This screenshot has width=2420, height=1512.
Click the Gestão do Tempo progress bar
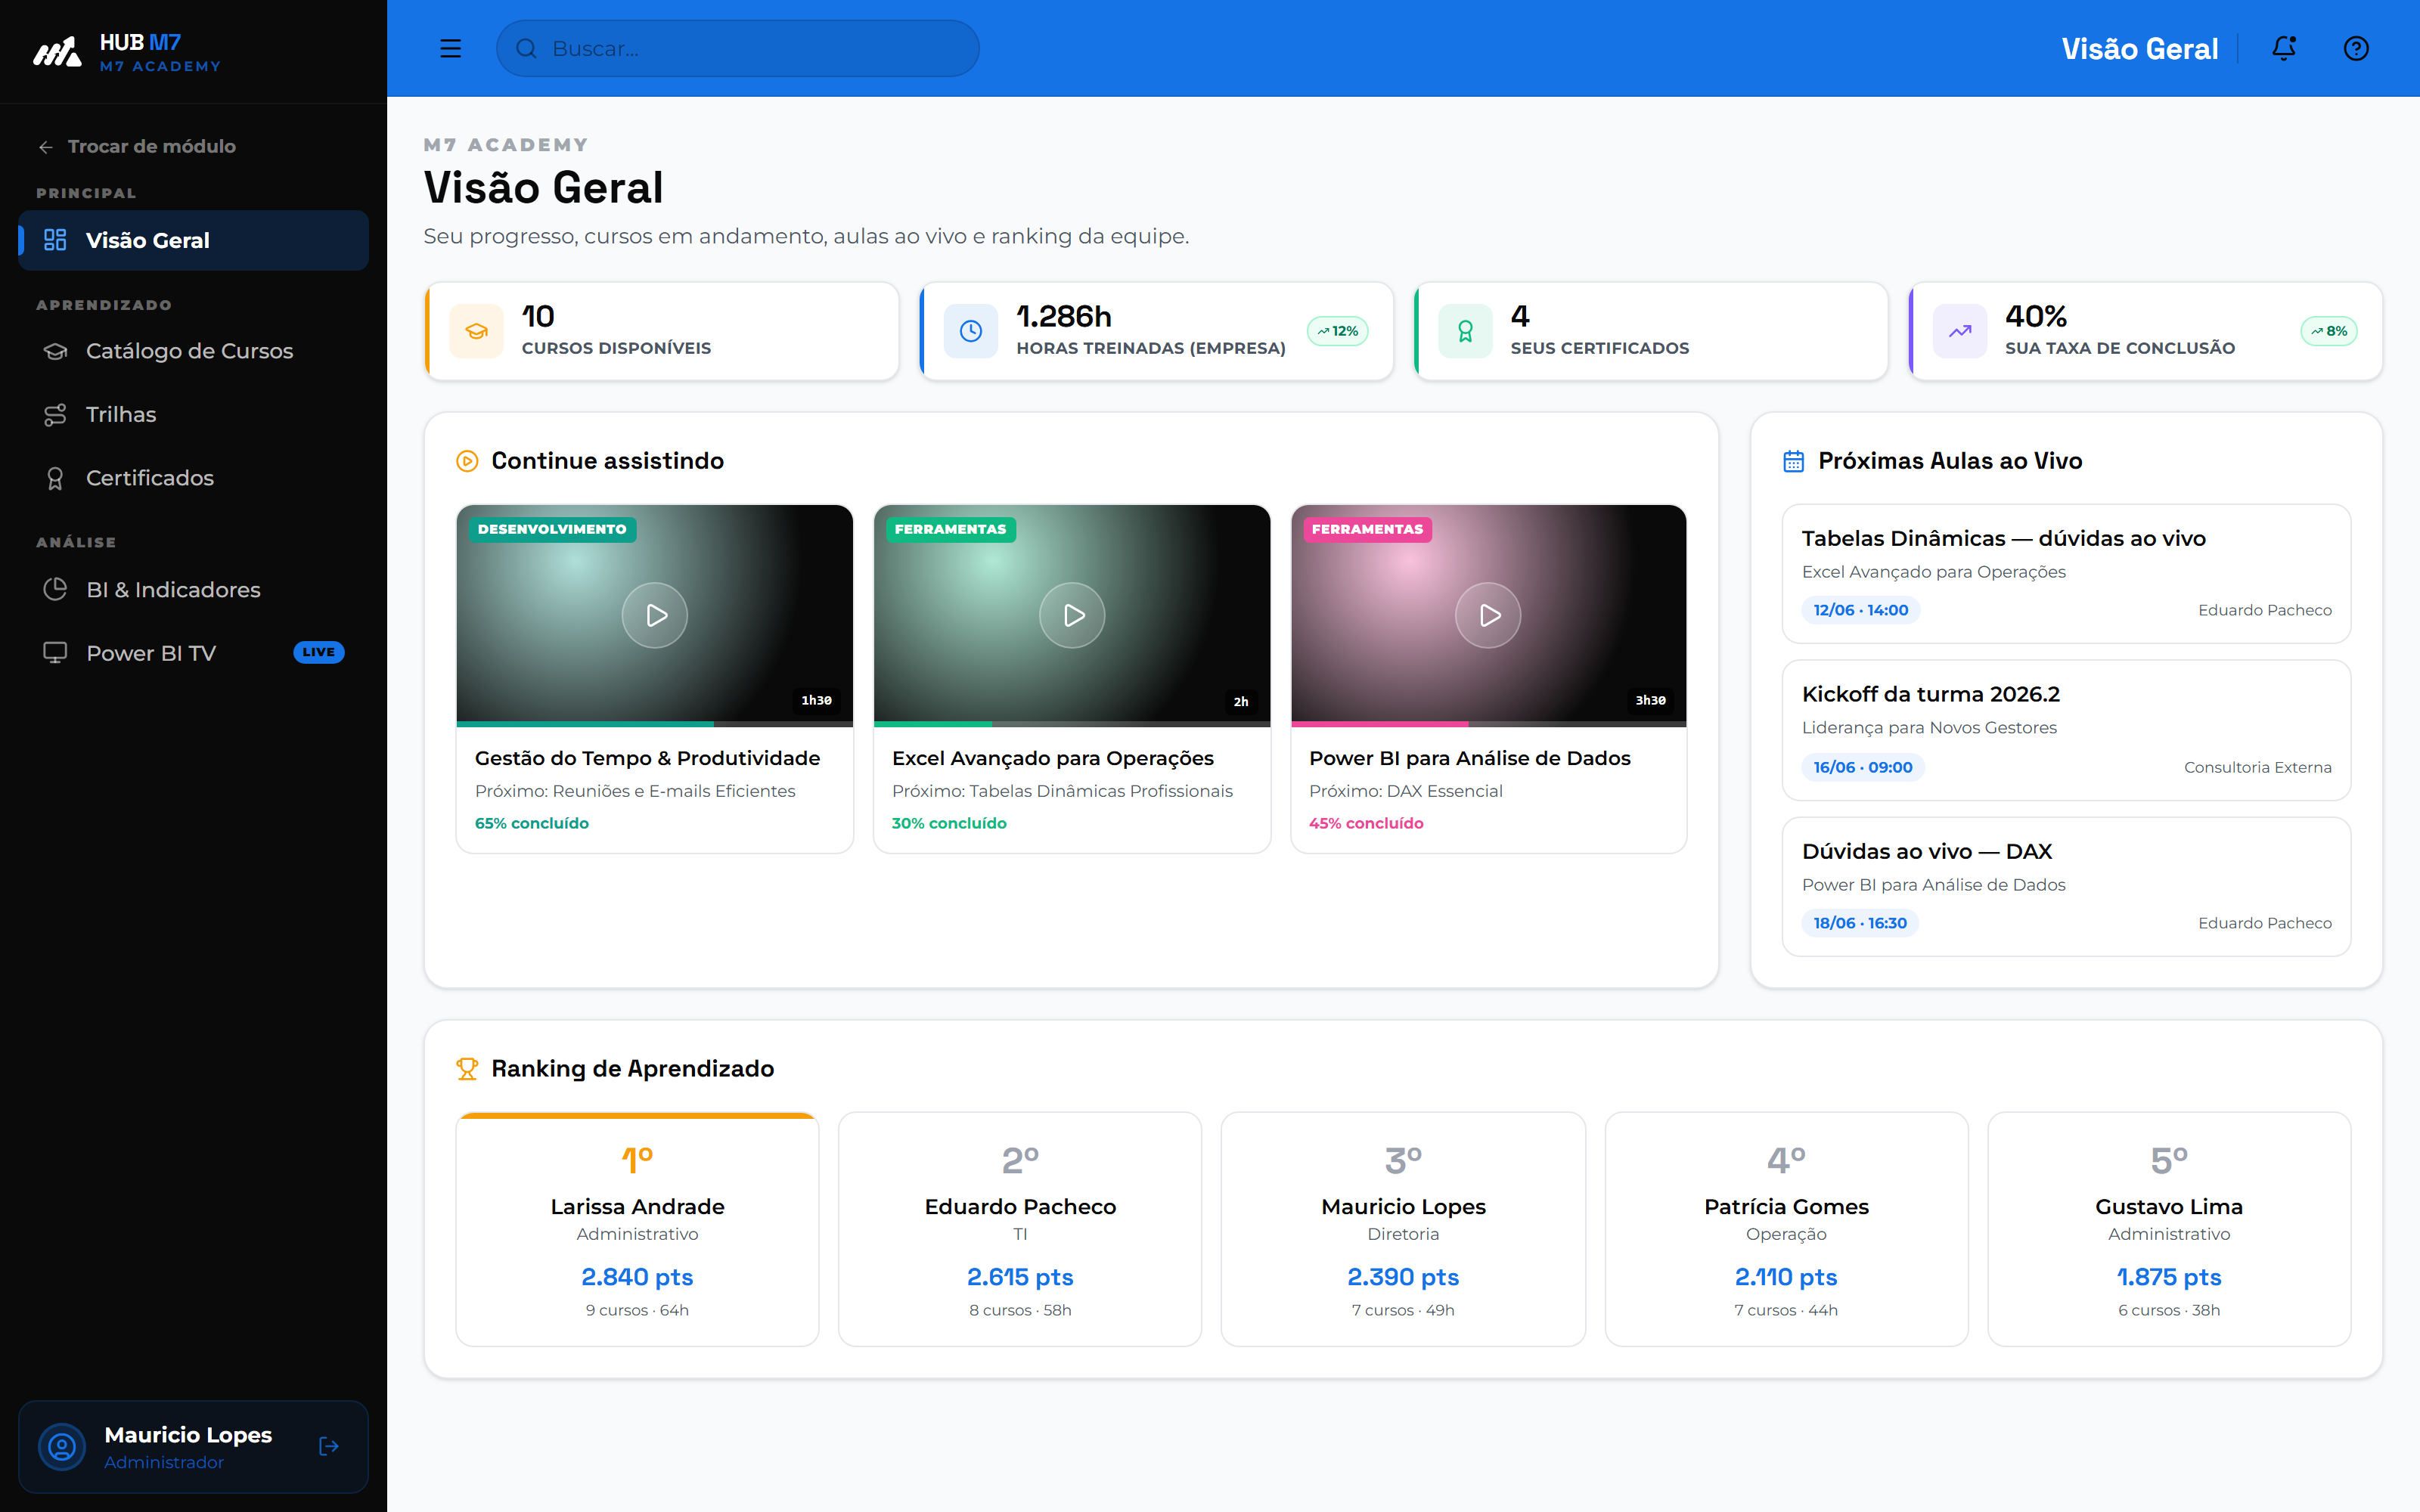655,723
